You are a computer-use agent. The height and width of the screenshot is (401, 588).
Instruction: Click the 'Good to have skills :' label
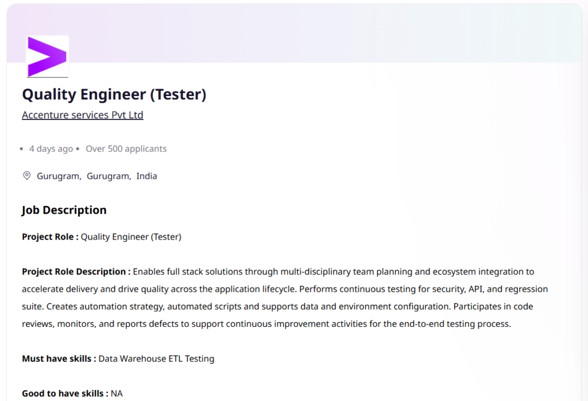coord(65,394)
